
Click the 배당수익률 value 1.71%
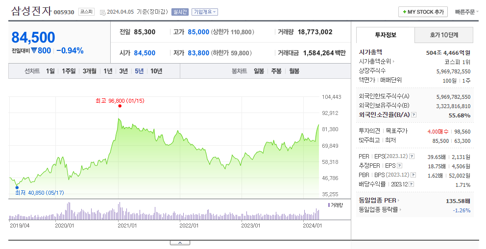(x=463, y=185)
